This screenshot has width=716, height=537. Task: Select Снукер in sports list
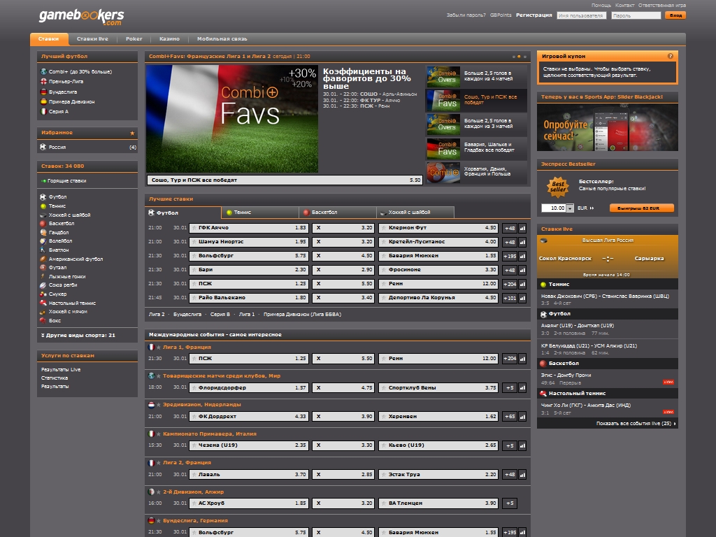57,294
